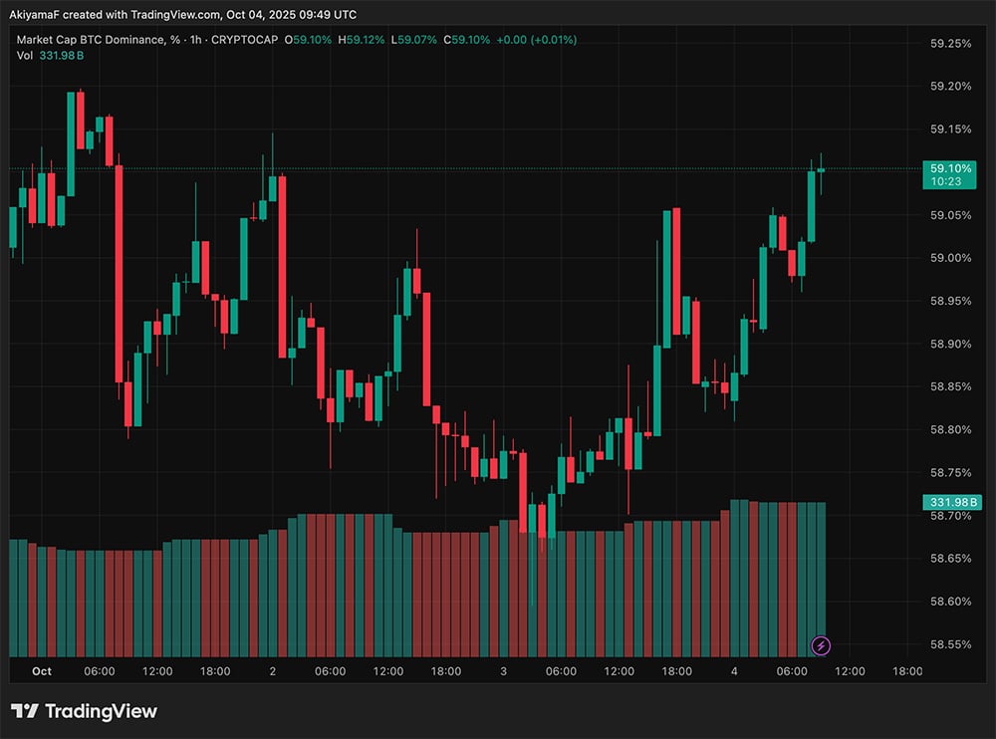The width and height of the screenshot is (996, 739).
Task: Jump to the Oct marker on time axis
Action: 41,672
